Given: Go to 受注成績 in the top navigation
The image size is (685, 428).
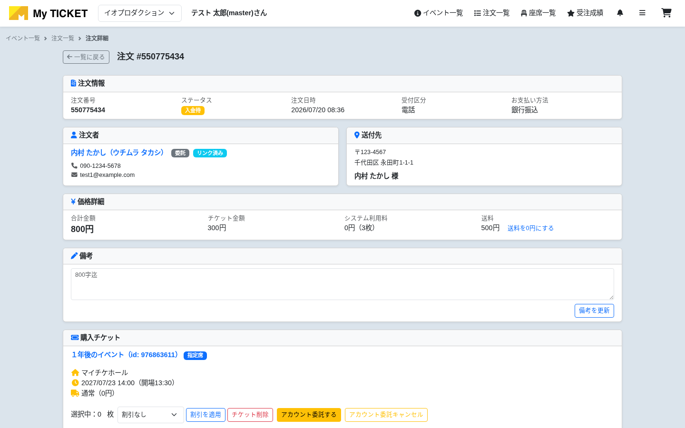Looking at the screenshot, I should tap(585, 13).
